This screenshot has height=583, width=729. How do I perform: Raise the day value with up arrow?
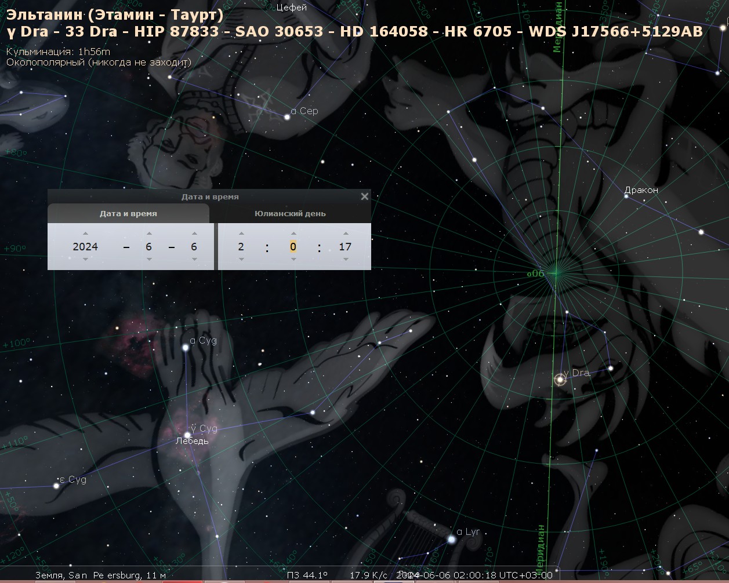pyautogui.click(x=194, y=234)
